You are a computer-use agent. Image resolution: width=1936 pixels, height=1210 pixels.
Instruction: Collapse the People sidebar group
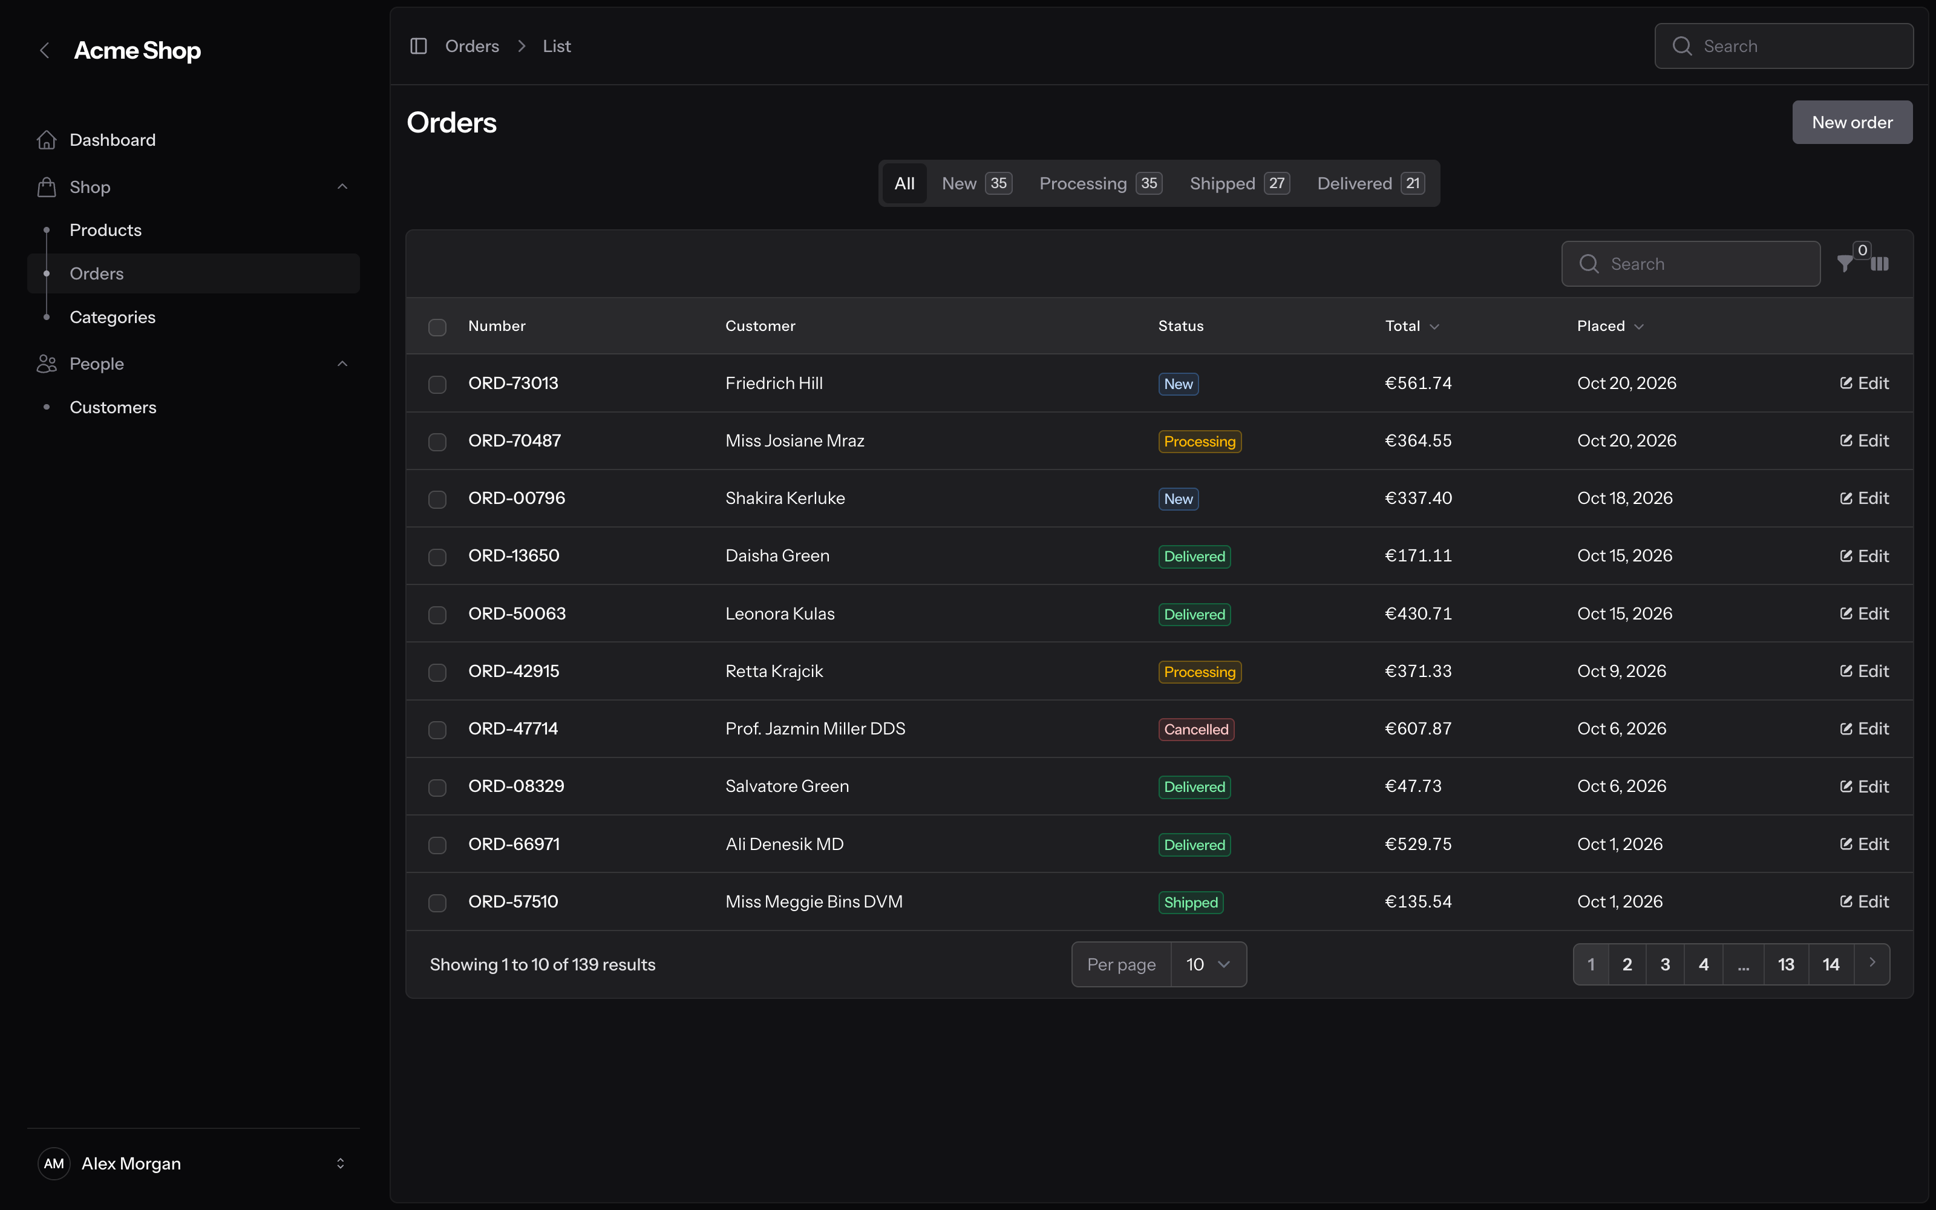(342, 364)
